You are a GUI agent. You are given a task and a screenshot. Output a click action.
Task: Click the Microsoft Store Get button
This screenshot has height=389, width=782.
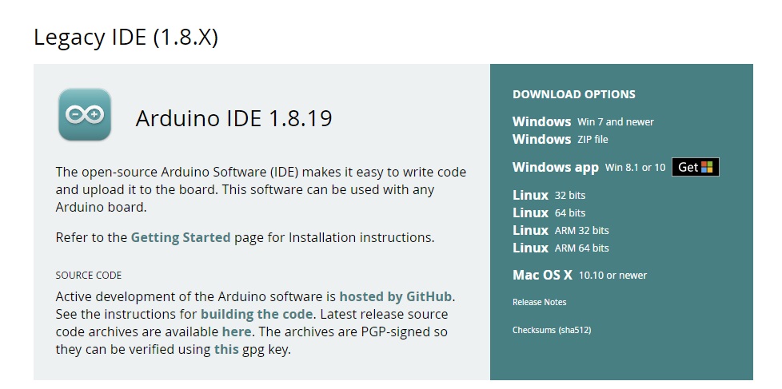695,167
